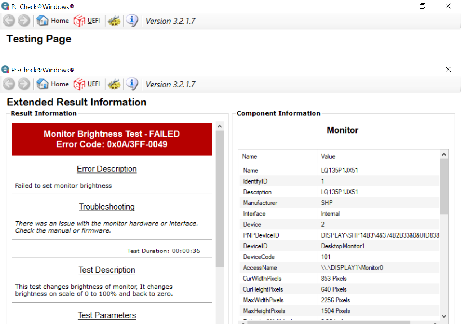
Task: Select the Manufacturer row value SHP
Action: (x=327, y=203)
